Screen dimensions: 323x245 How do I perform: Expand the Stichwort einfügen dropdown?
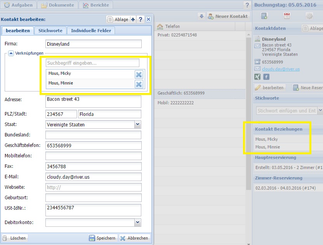click(320, 110)
